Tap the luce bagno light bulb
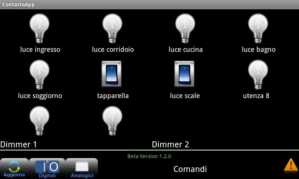The width and height of the screenshot is (299, 179). tap(258, 28)
